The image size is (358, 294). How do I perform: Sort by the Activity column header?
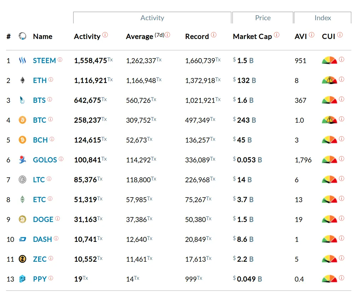tap(87, 37)
